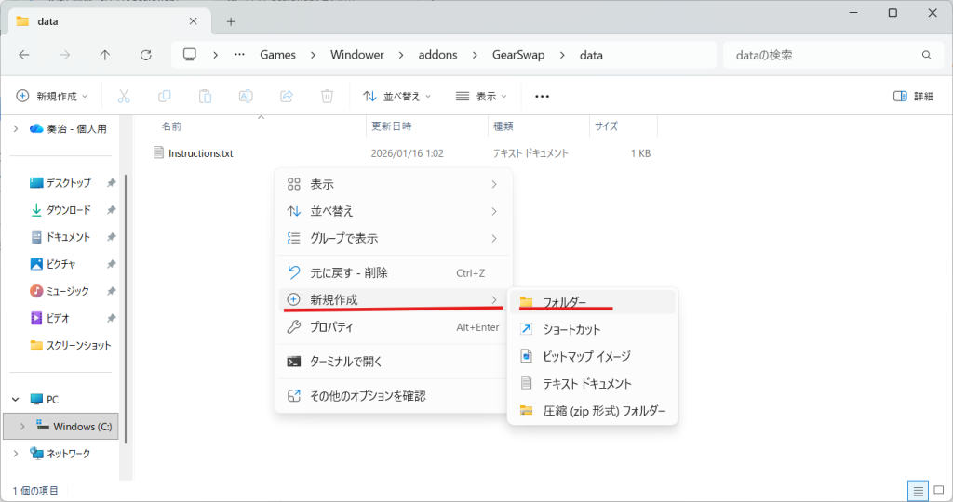Click the Refresh icon in the navigation bar

tap(145, 55)
